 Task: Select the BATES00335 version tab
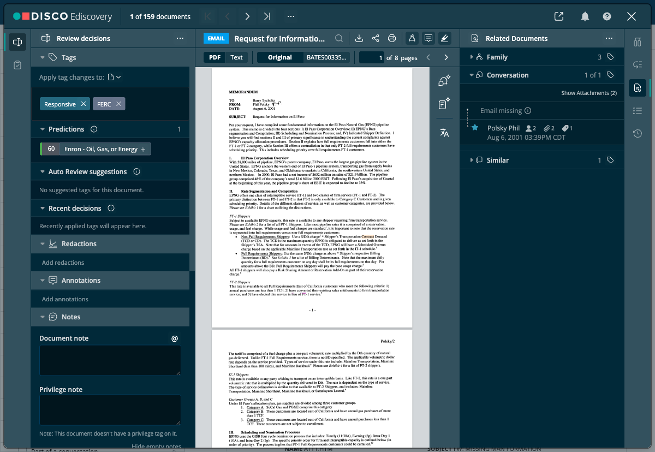326,57
